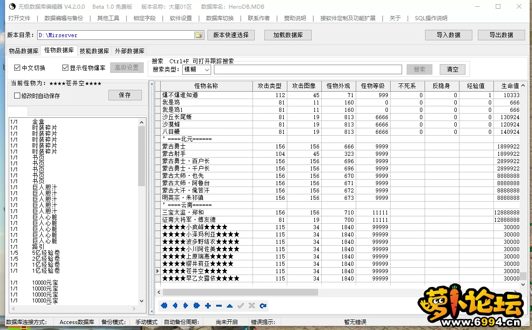Screen dimensions: 532x330
Task: Insert new record with plus icon
Action: point(208,306)
